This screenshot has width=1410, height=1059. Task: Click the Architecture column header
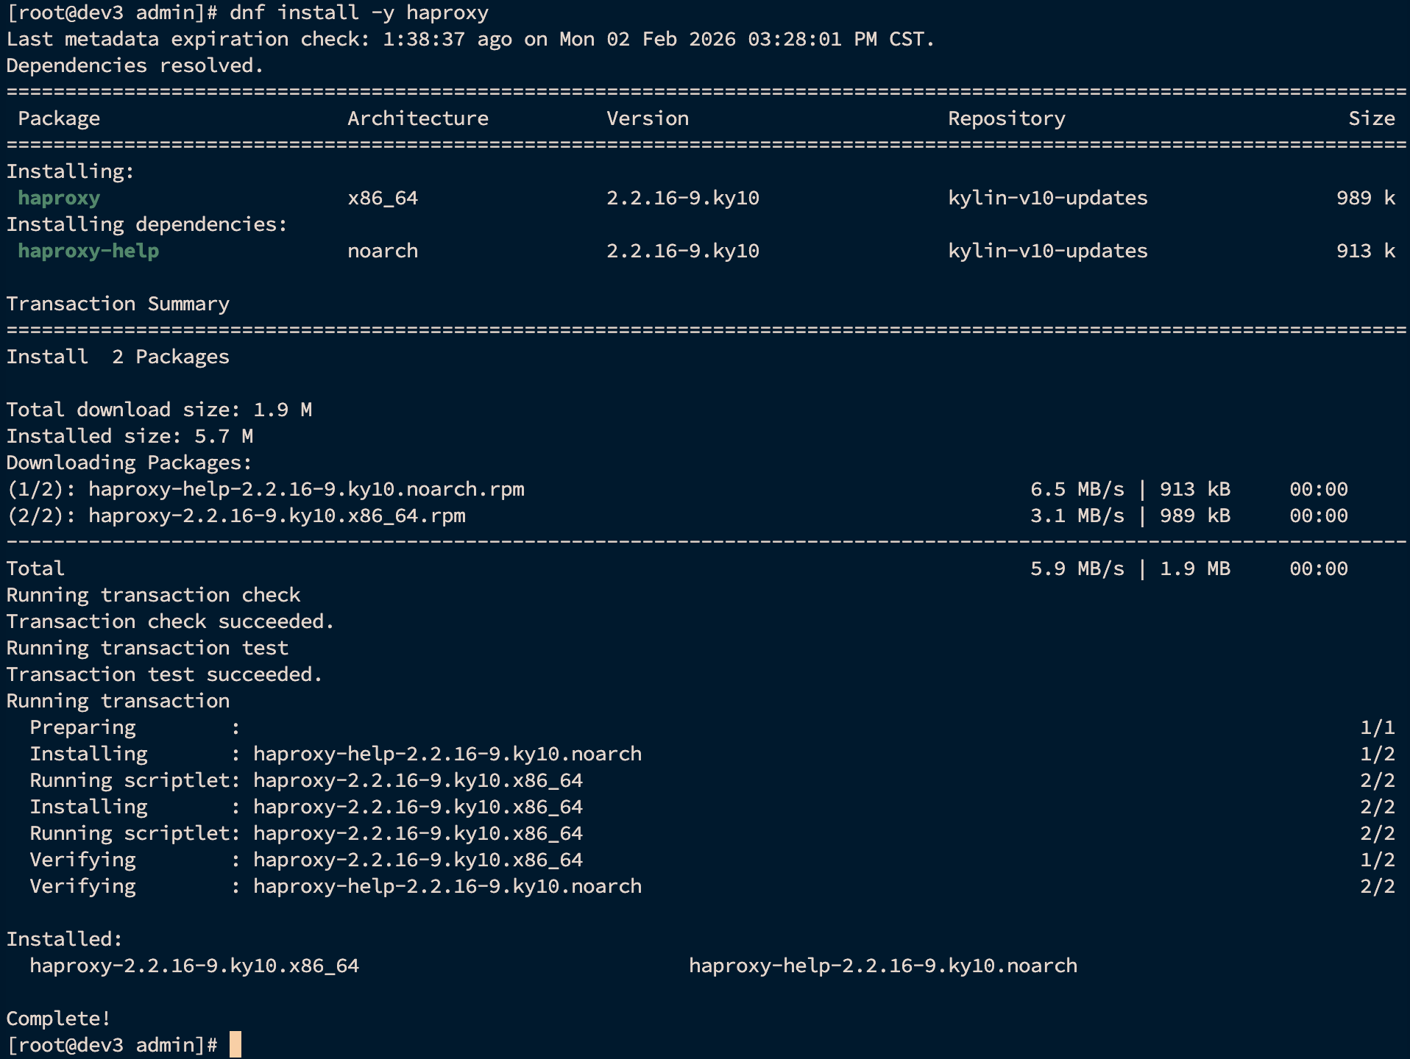(417, 118)
